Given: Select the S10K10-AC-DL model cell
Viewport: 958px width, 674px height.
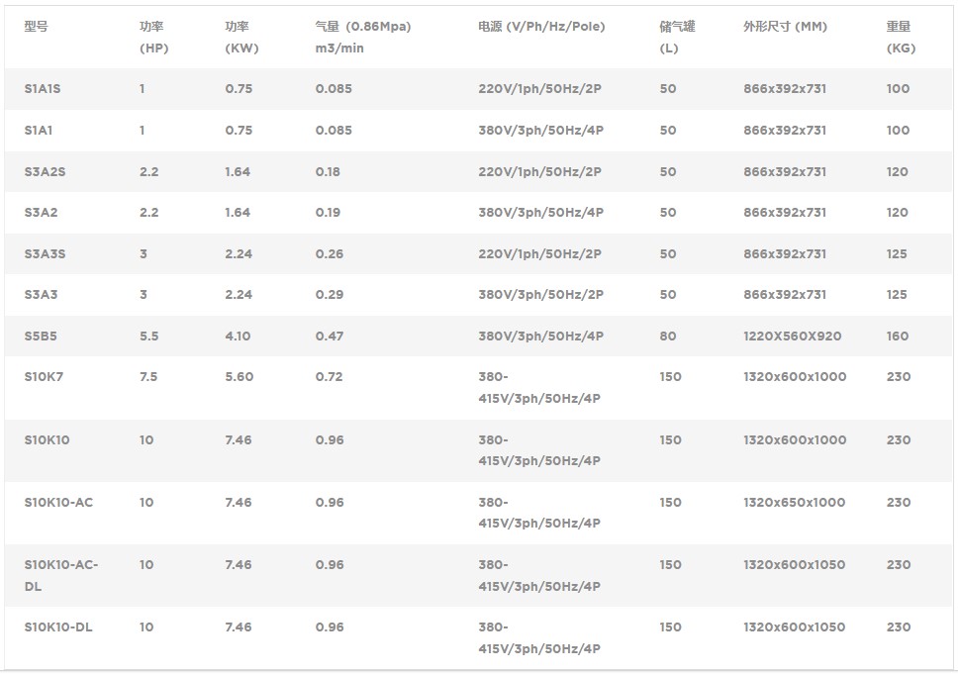Looking at the screenshot, I should (x=60, y=575).
